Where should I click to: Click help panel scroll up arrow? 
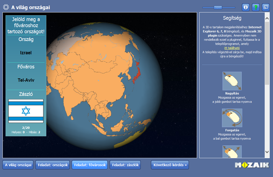[267, 19]
